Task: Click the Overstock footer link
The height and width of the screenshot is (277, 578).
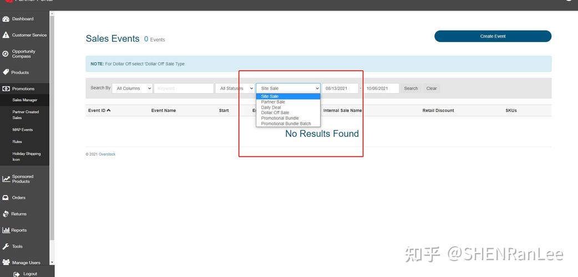Action: pos(107,155)
